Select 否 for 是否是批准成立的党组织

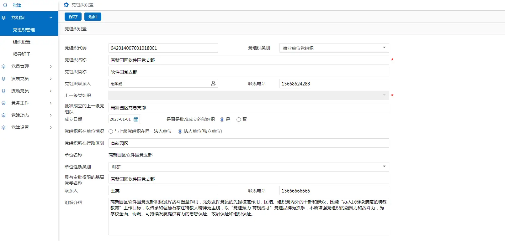239,120
